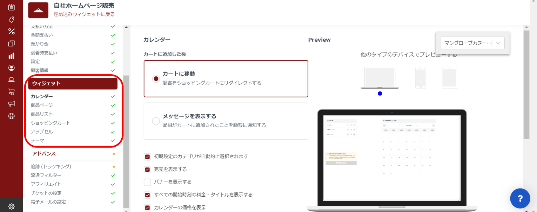Open the settings gear icon

coord(11,206)
